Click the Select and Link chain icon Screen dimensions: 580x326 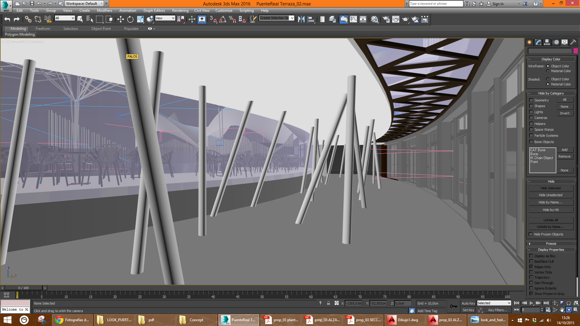coord(28,19)
